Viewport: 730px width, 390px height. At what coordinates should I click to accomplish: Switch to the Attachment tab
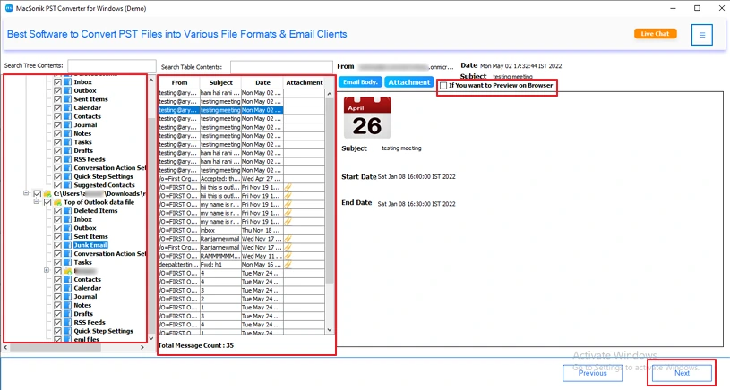point(409,82)
